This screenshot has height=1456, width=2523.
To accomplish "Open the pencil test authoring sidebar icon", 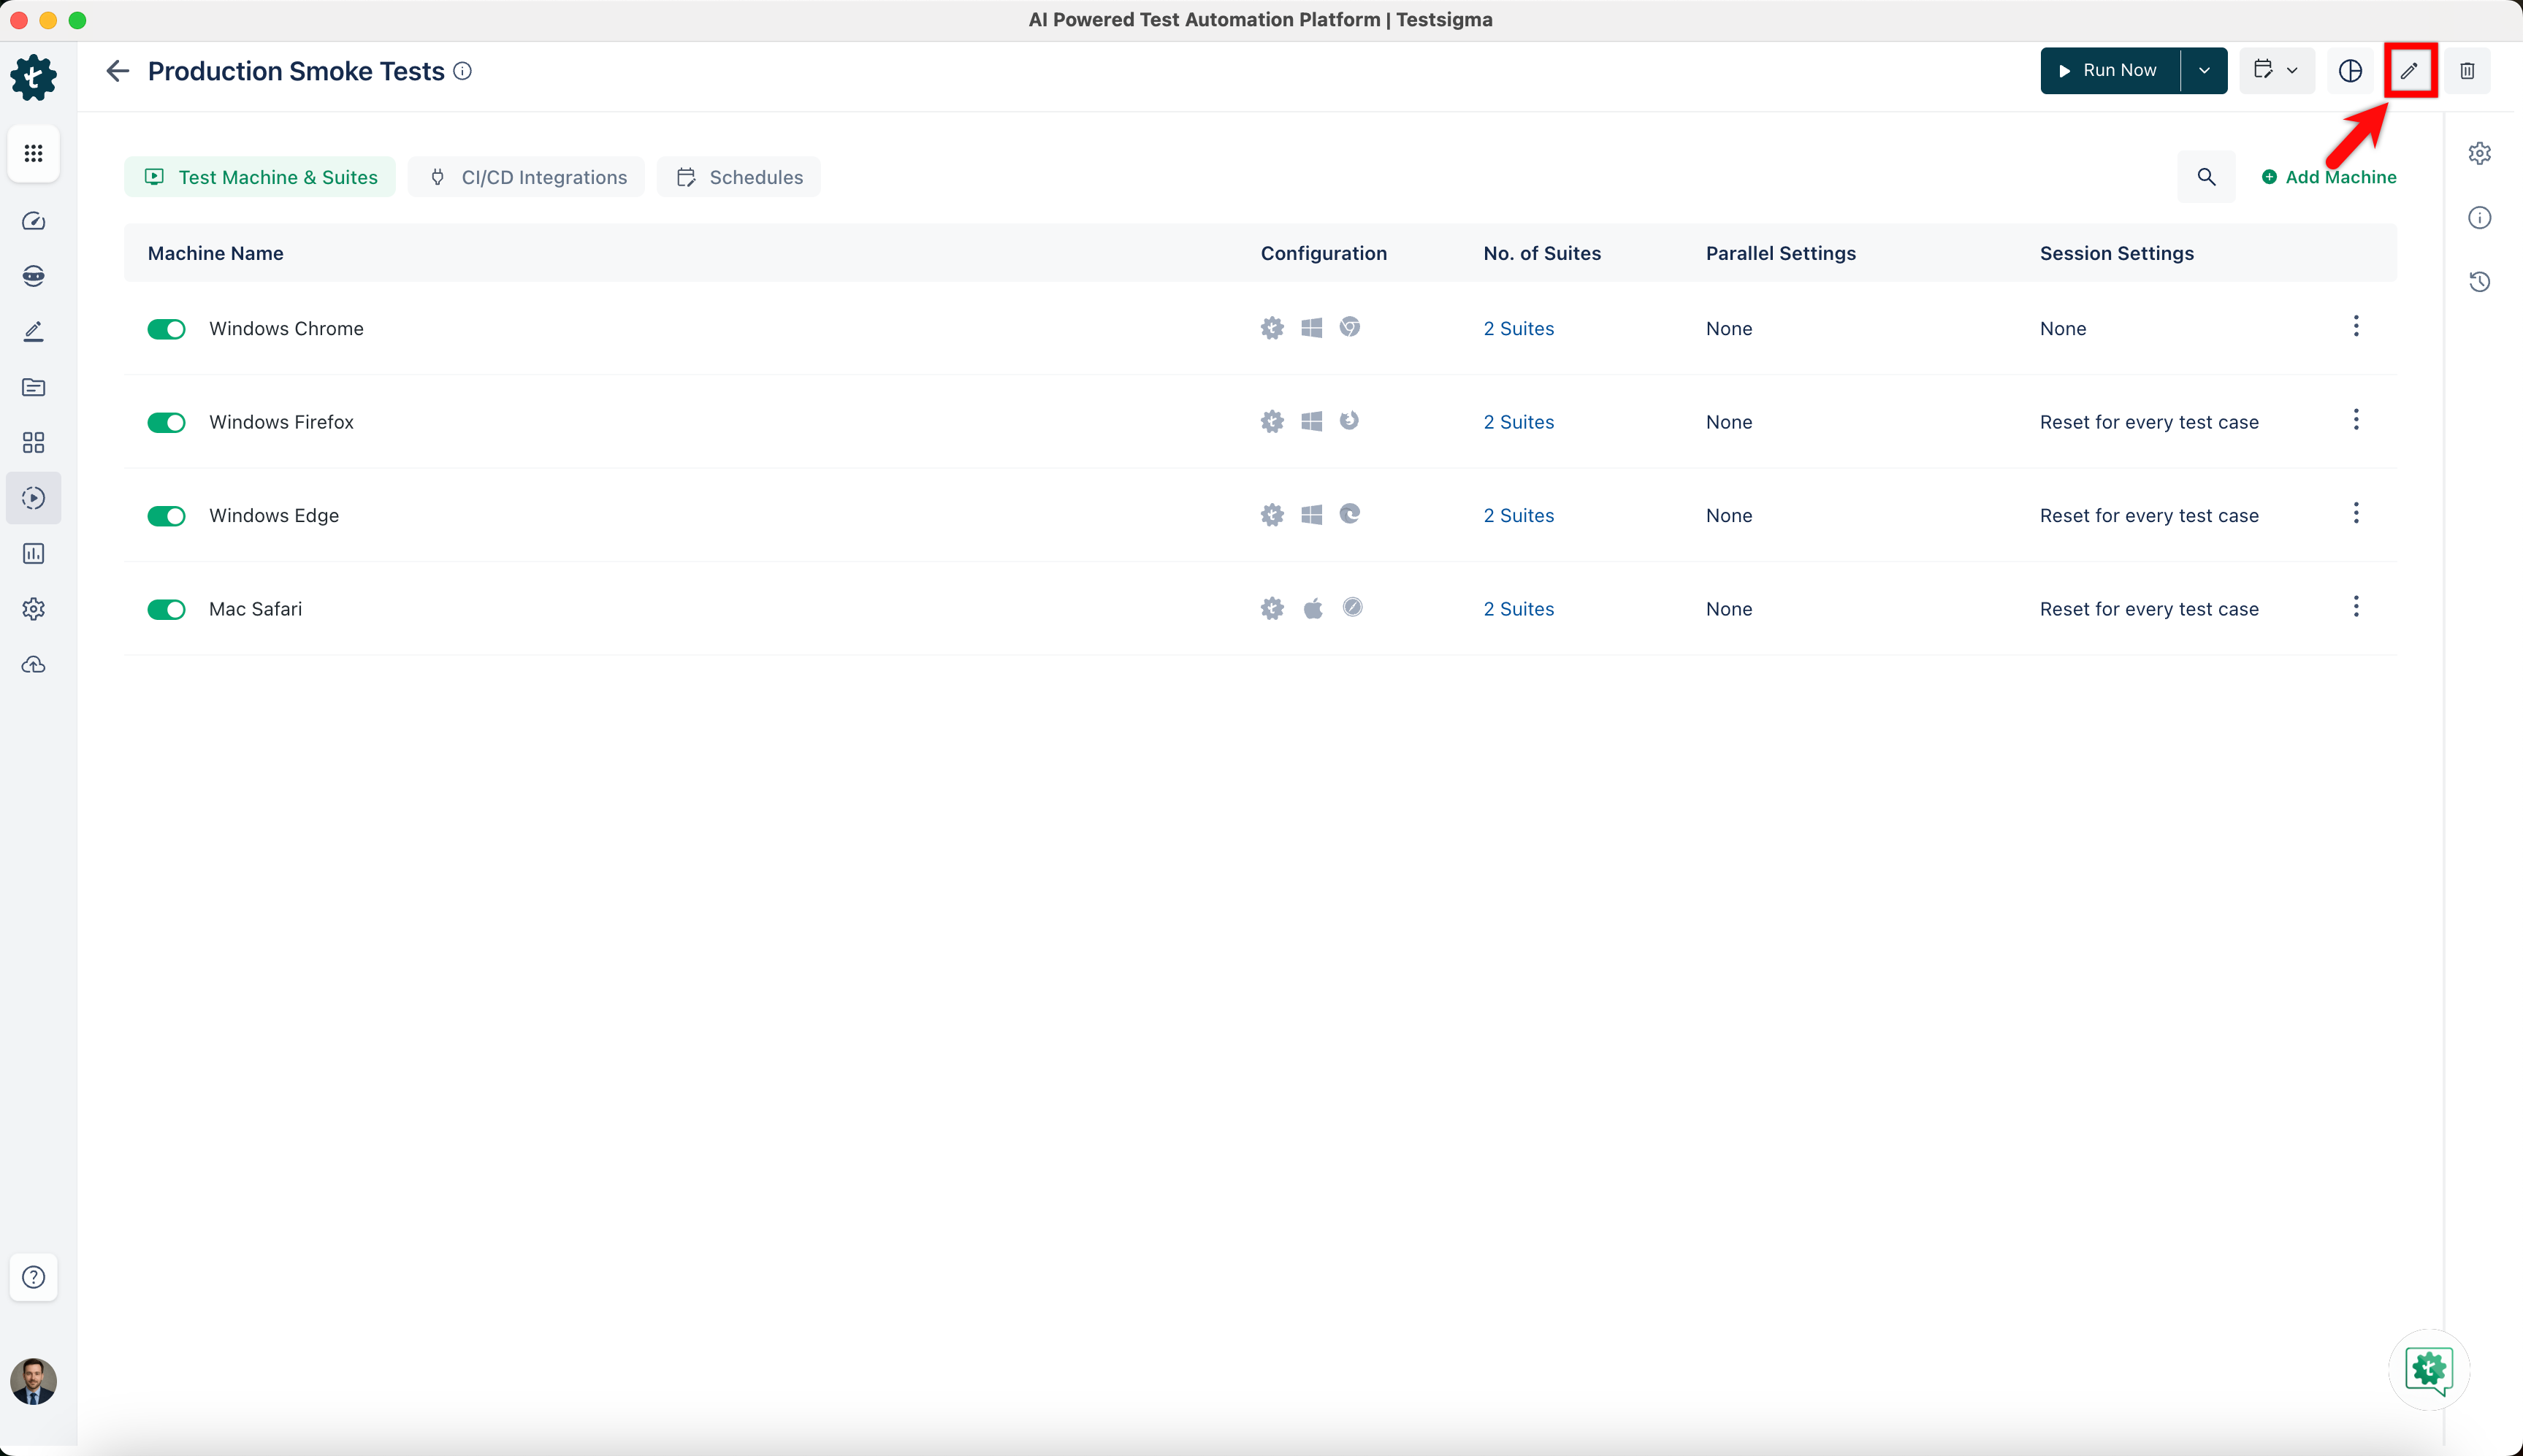I will 33,331.
